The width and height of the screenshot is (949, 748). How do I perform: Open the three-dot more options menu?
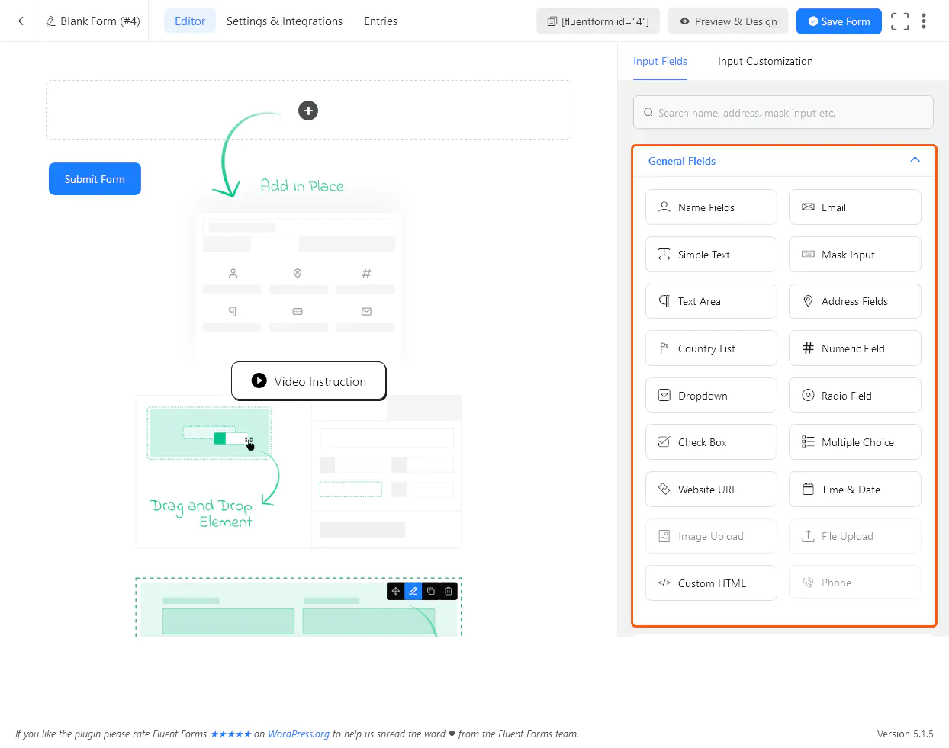(x=923, y=21)
